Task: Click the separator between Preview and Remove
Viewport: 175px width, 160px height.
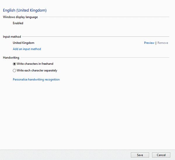Action: (156, 43)
